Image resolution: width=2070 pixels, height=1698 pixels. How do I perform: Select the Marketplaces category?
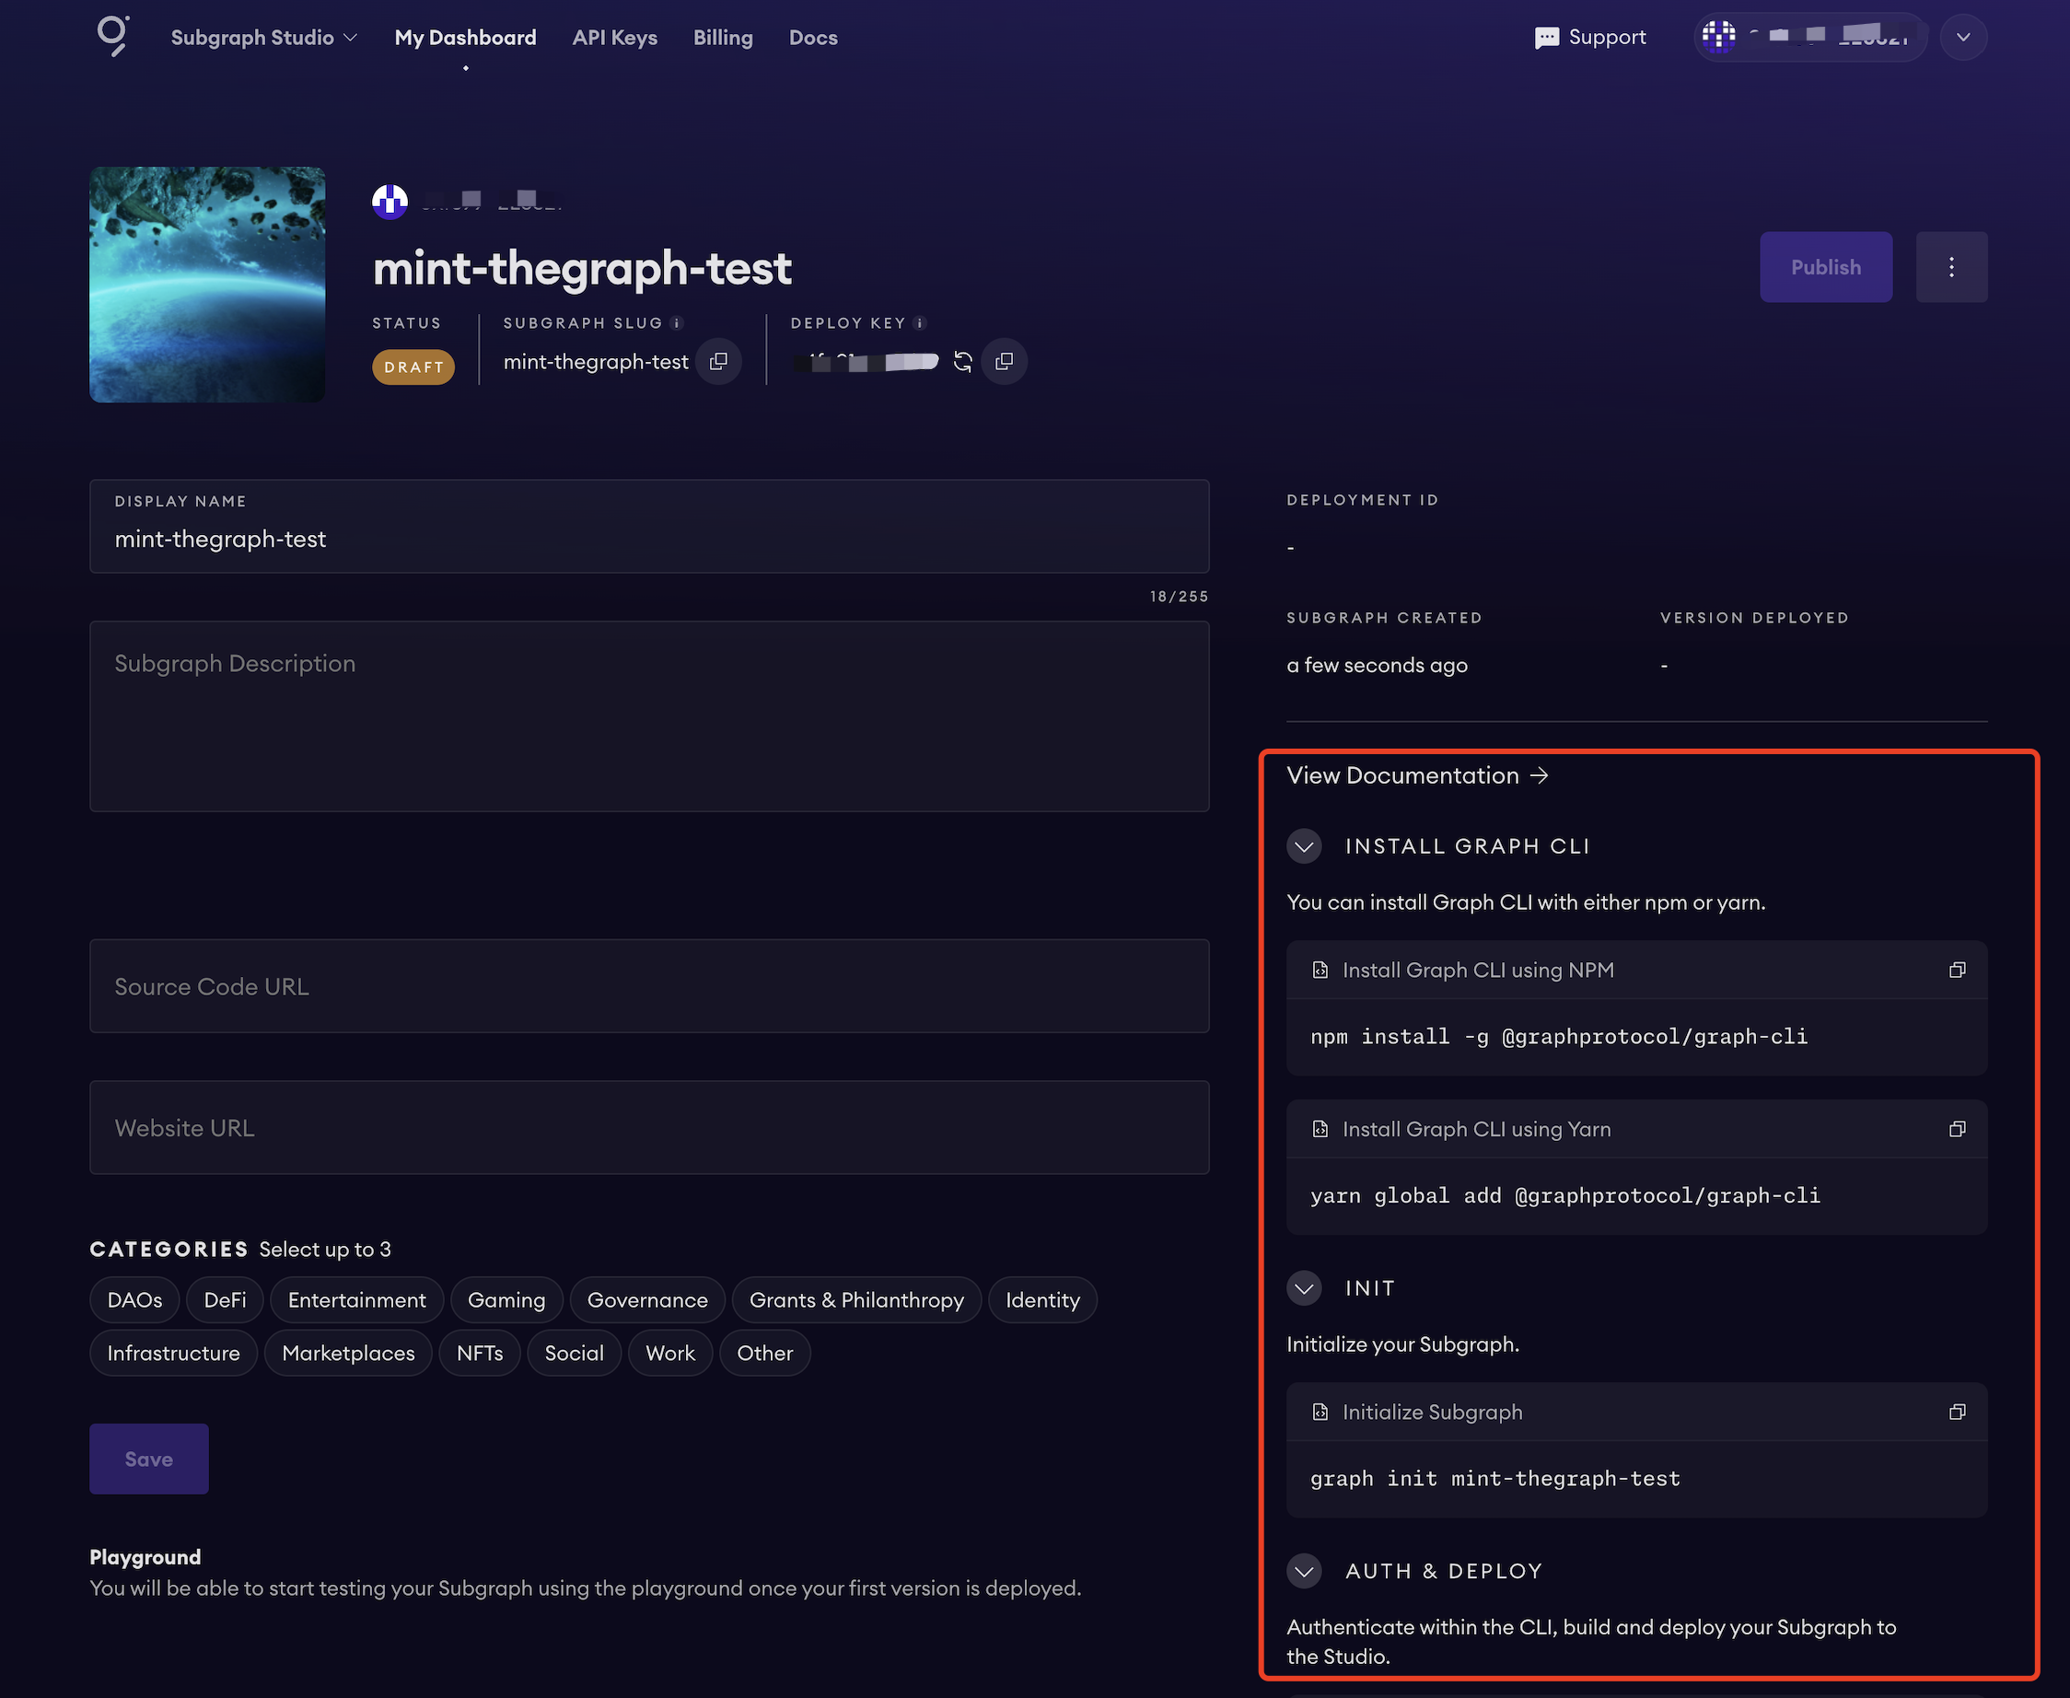pyautogui.click(x=348, y=1353)
